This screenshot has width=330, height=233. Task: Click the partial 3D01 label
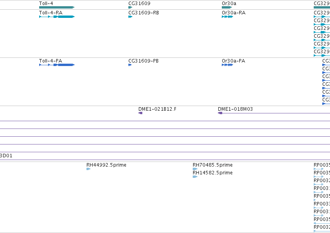pyautogui.click(x=6, y=156)
